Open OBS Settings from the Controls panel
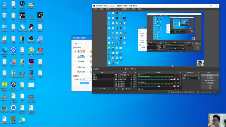The height and width of the screenshot is (127, 226). click(x=210, y=86)
